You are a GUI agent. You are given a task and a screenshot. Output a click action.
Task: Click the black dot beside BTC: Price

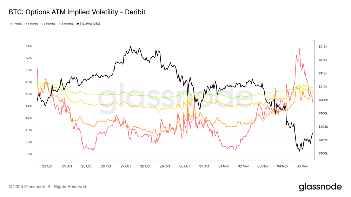pyautogui.click(x=78, y=24)
